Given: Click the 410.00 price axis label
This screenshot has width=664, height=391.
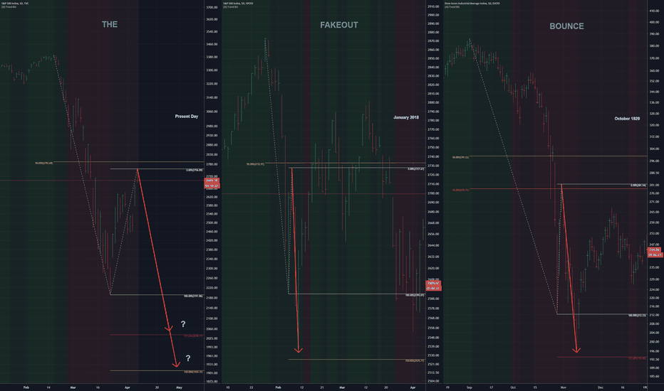Looking at the screenshot, I should point(654,11).
